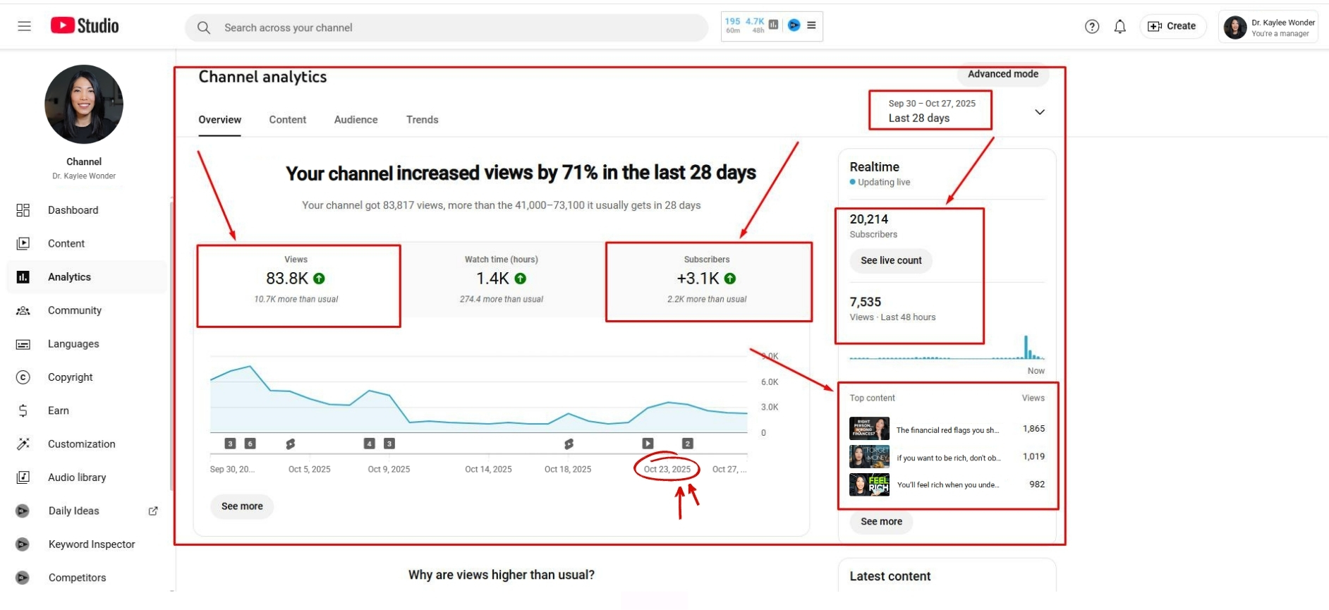The height and width of the screenshot is (610, 1329).
Task: Click the video published marker on chart
Action: 648,444
